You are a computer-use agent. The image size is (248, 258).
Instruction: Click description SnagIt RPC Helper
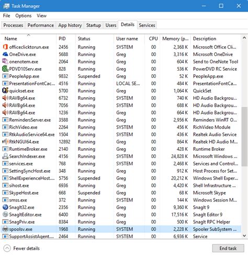[211, 222]
